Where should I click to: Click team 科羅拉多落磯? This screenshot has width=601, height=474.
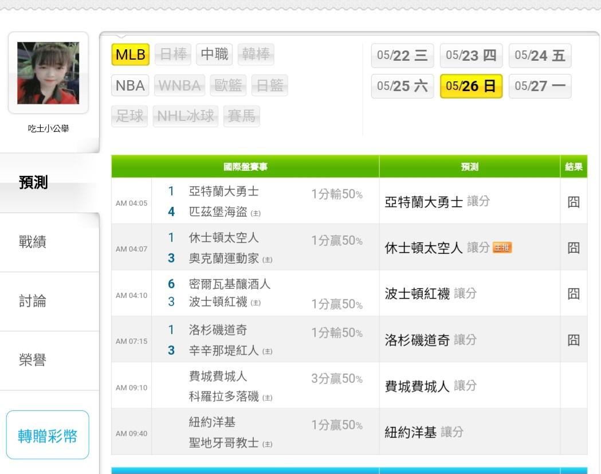pos(224,396)
